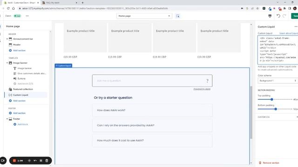Close the FAQ browser tab
Screen dimensions: 298x167
coord(76,3)
